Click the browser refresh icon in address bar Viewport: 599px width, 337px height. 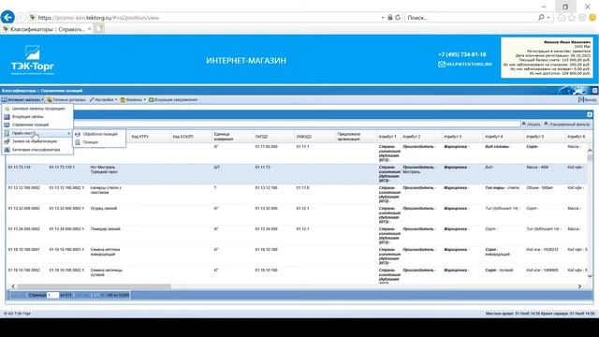(398, 18)
